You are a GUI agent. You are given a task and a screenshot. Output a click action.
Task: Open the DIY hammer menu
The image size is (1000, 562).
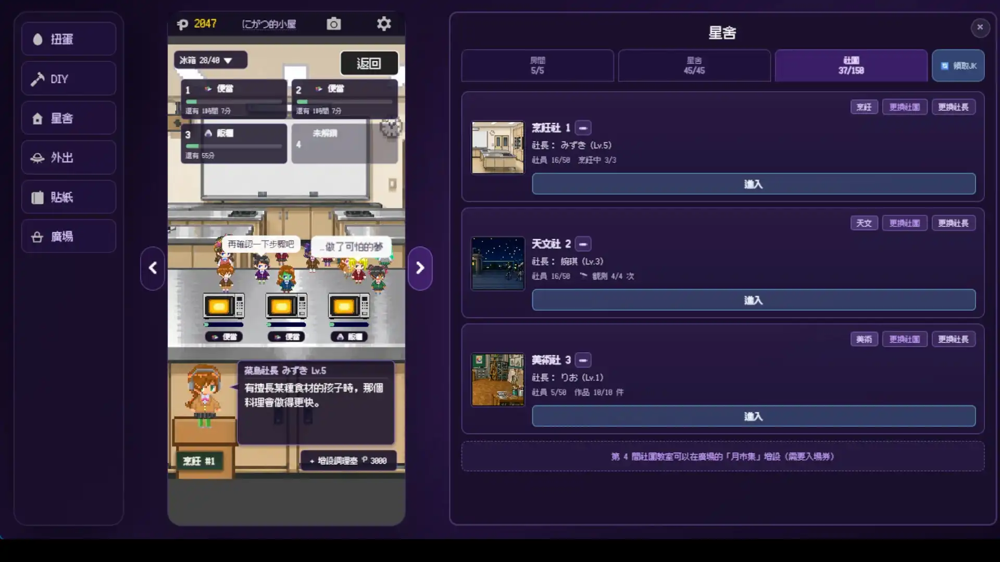[x=69, y=79]
